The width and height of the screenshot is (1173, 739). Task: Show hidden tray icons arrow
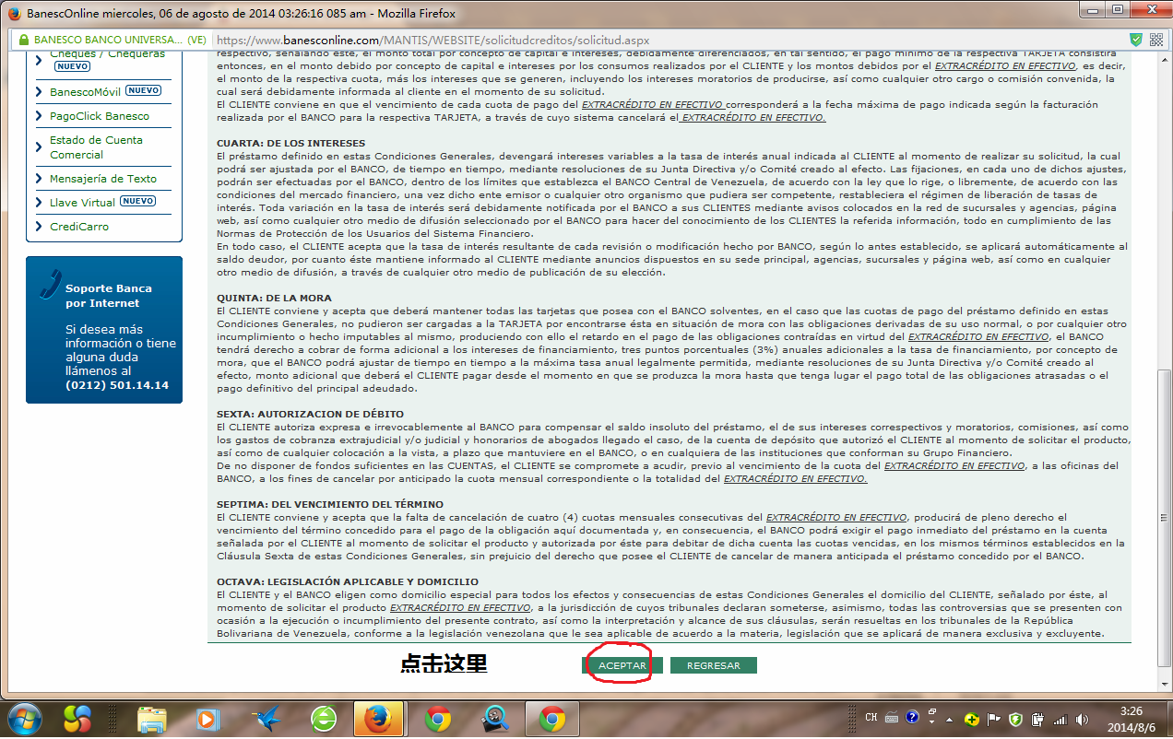point(951,719)
